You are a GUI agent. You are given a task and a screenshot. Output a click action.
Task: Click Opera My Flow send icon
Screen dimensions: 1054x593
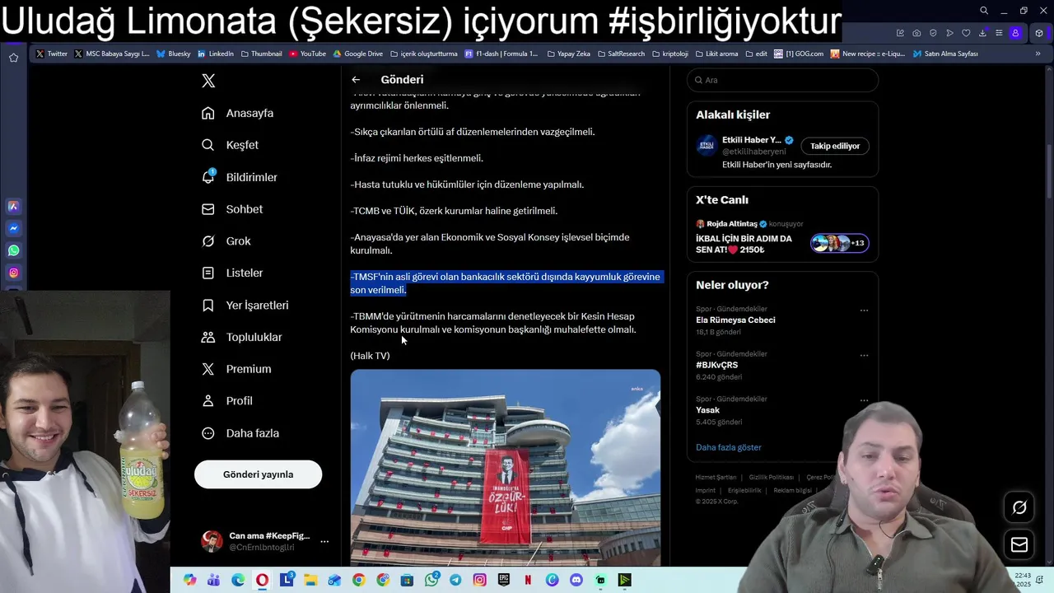[x=949, y=33]
